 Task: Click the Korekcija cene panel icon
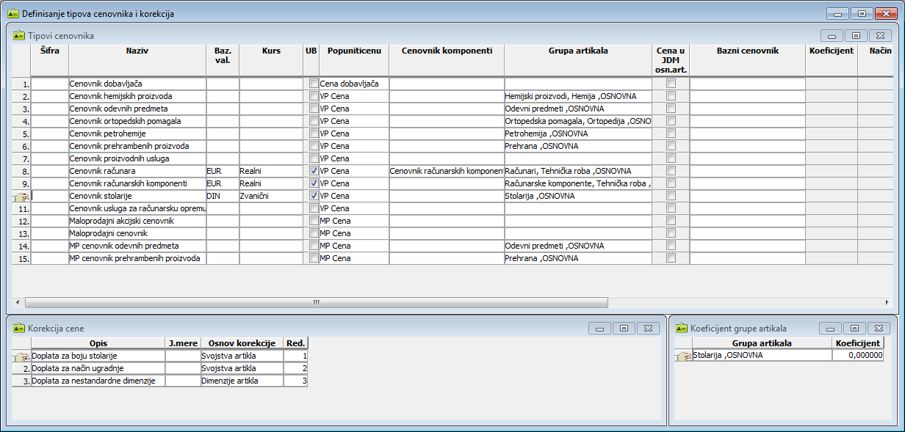18,328
